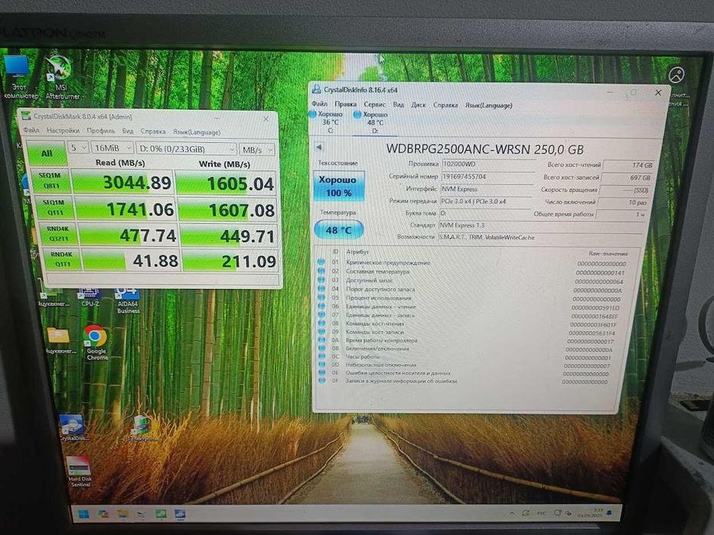Open CrystalDisk... desktop shortcut

click(73, 428)
